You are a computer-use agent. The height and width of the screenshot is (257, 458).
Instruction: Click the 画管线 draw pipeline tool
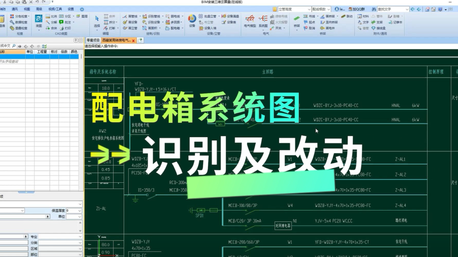click(x=130, y=16)
